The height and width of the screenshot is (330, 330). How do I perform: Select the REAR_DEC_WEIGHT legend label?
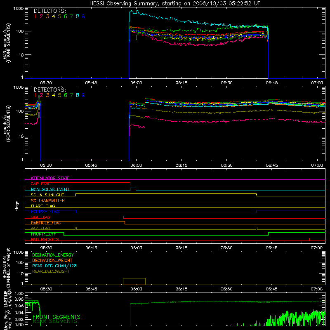coord(51,271)
